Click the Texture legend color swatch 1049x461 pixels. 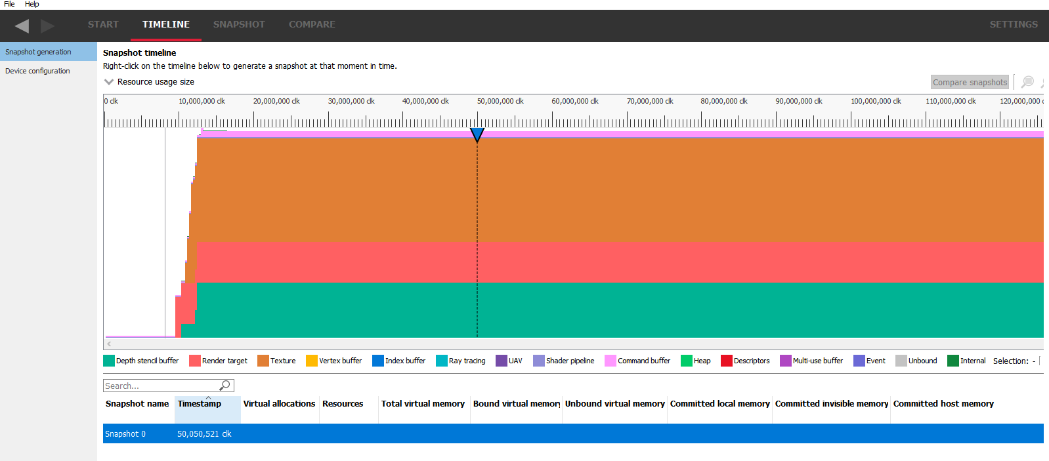point(263,361)
